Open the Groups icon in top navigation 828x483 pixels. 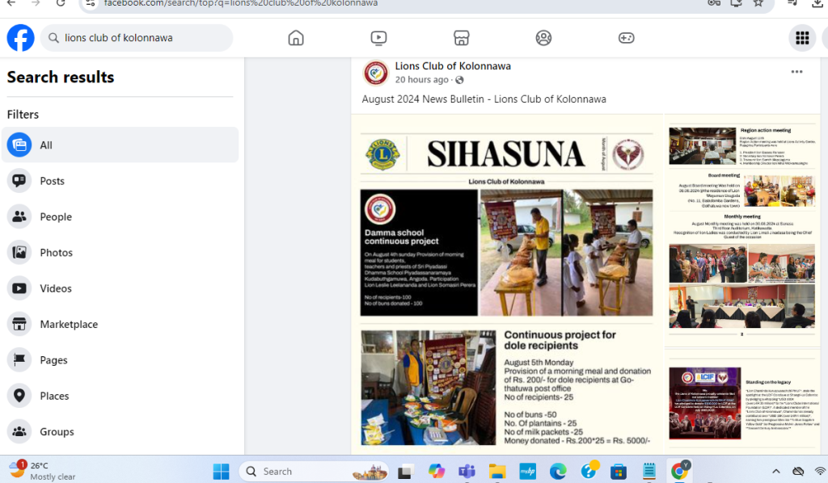pos(543,38)
